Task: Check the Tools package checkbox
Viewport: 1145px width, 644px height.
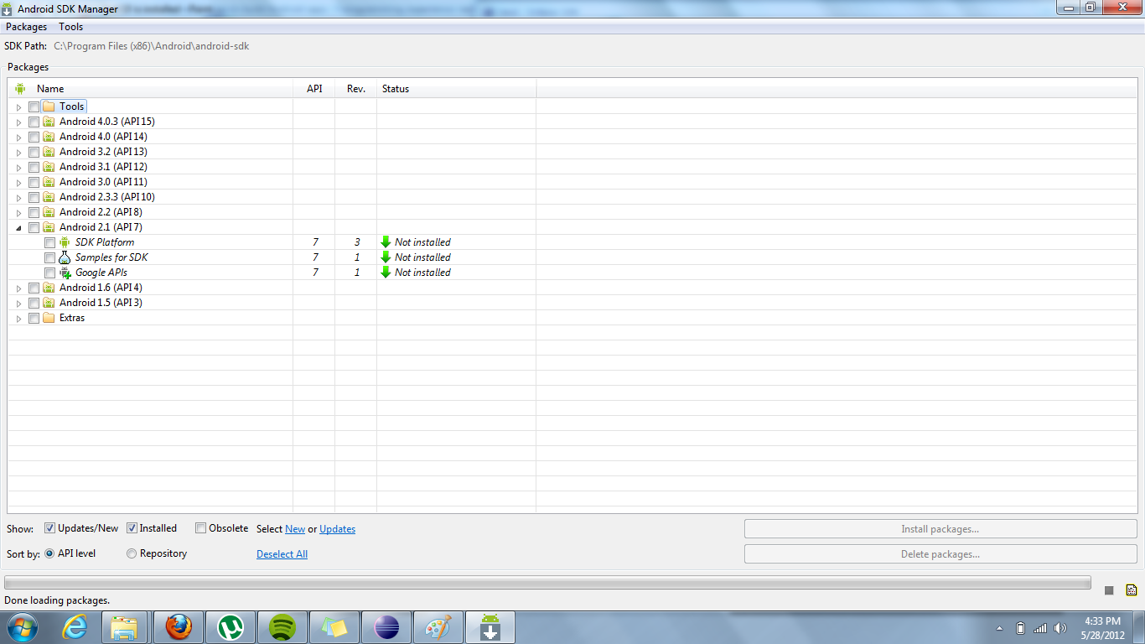Action: coord(34,106)
